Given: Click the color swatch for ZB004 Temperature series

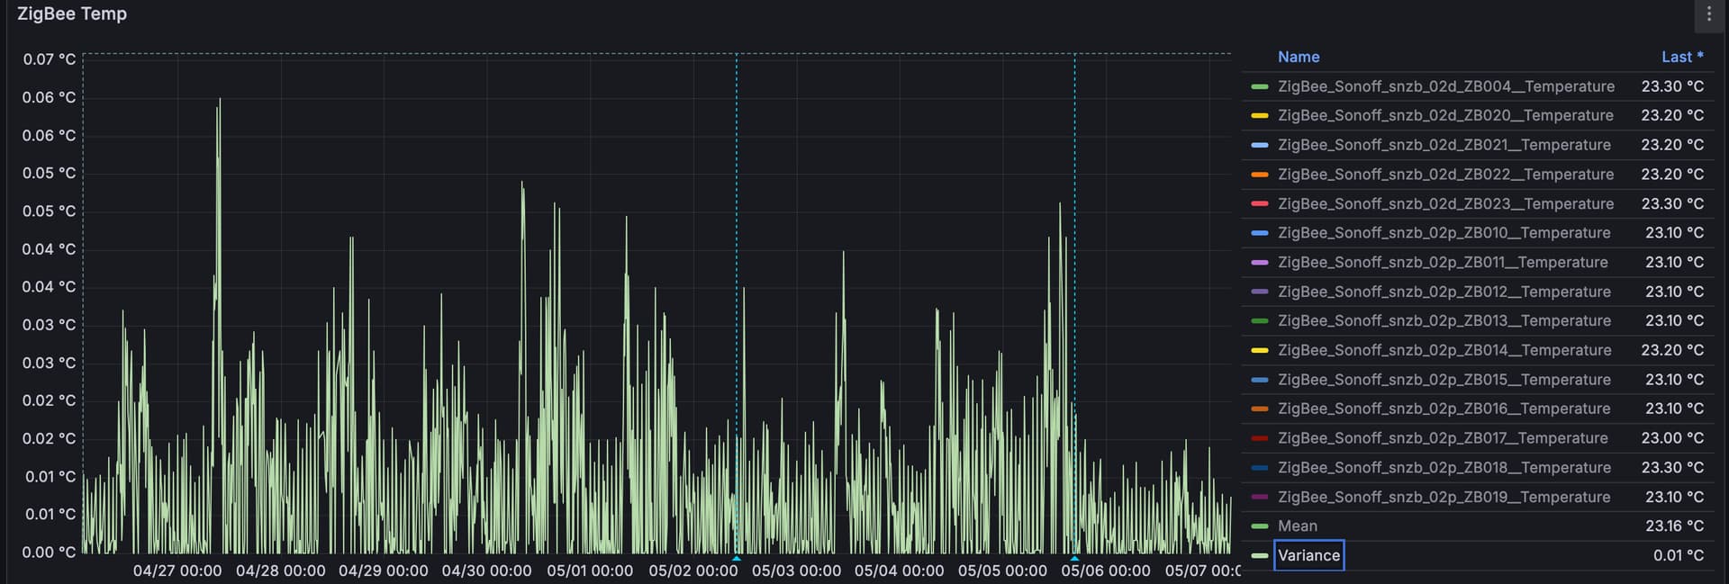Looking at the screenshot, I should click(x=1259, y=86).
